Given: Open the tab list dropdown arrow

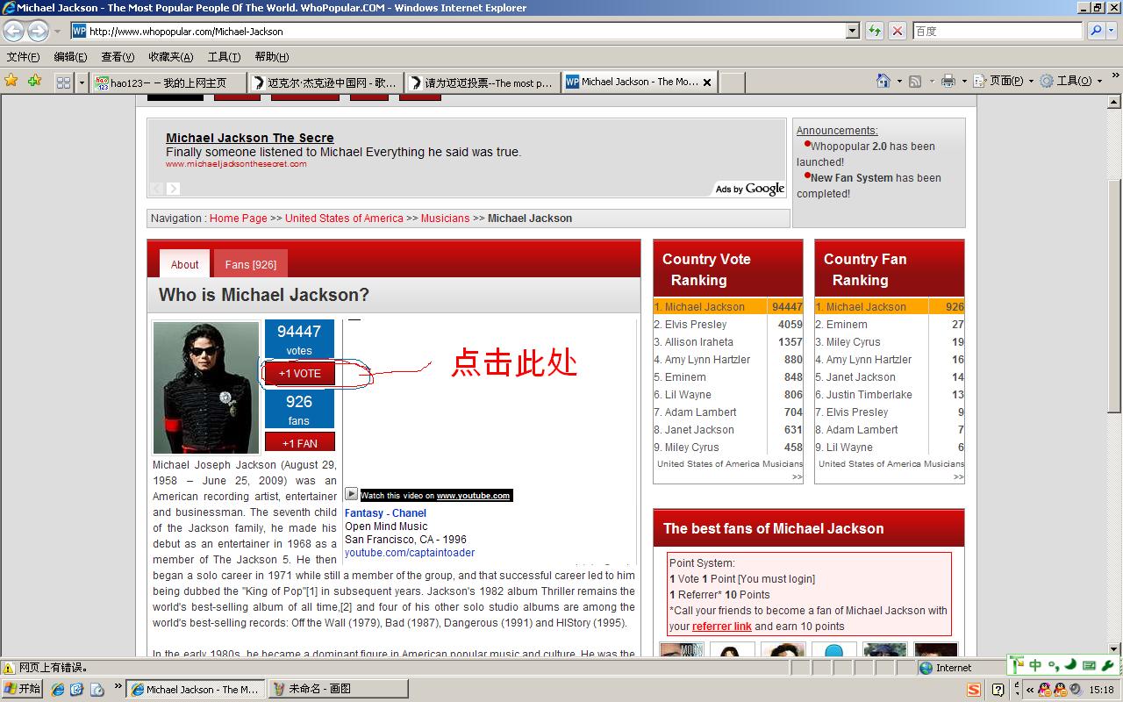Looking at the screenshot, I should (82, 82).
